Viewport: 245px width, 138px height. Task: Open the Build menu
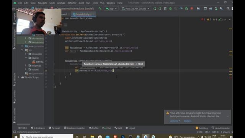coord(81,3)
